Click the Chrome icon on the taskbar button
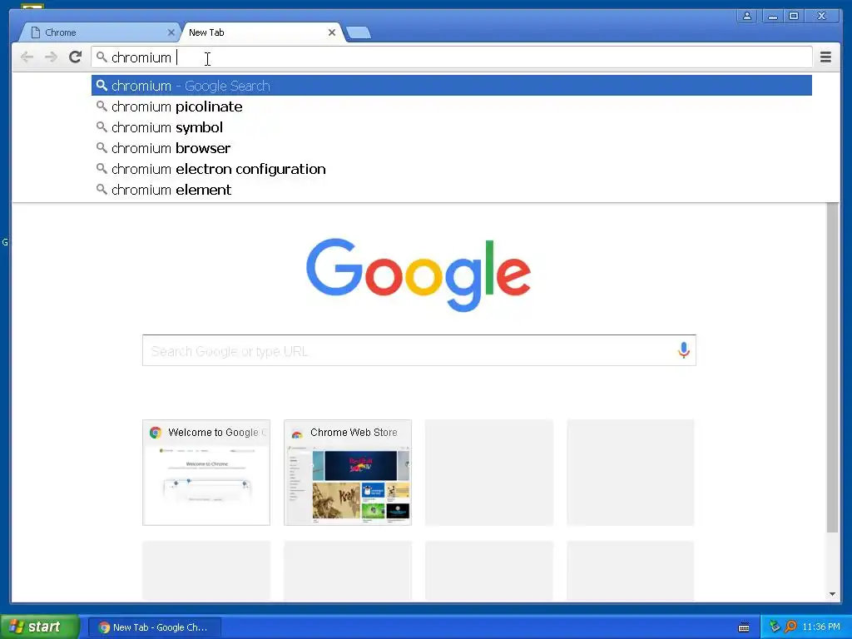The width and height of the screenshot is (852, 639). point(104,627)
